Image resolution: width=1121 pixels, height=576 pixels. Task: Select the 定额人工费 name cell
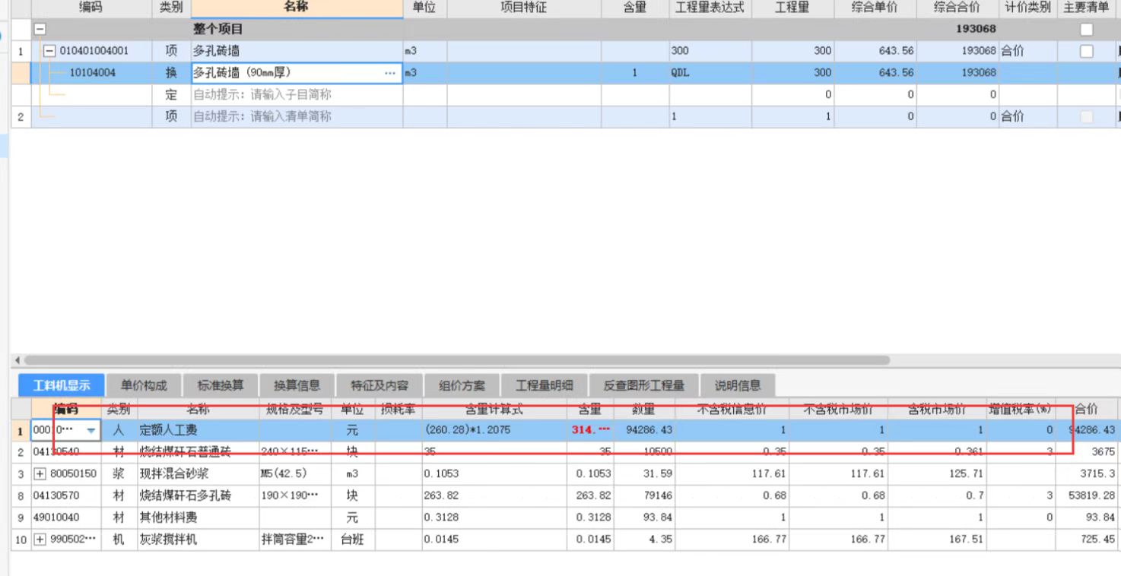(x=198, y=430)
